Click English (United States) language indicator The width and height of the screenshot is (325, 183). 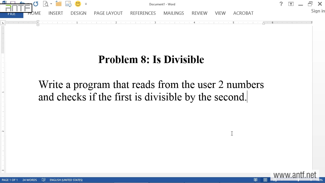(x=66, y=180)
